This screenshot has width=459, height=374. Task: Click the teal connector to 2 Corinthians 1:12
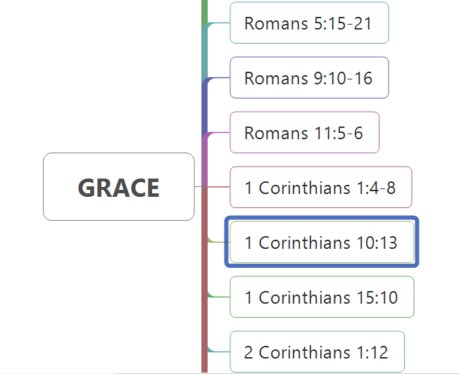tap(219, 352)
